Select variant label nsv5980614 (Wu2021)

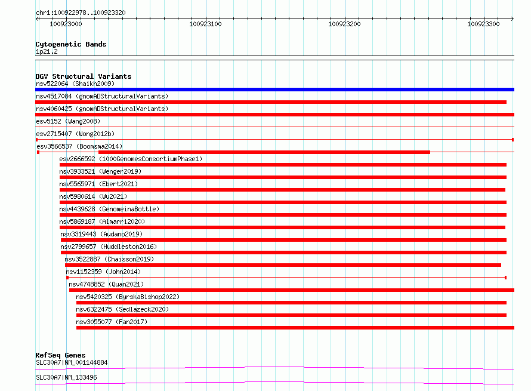point(93,196)
